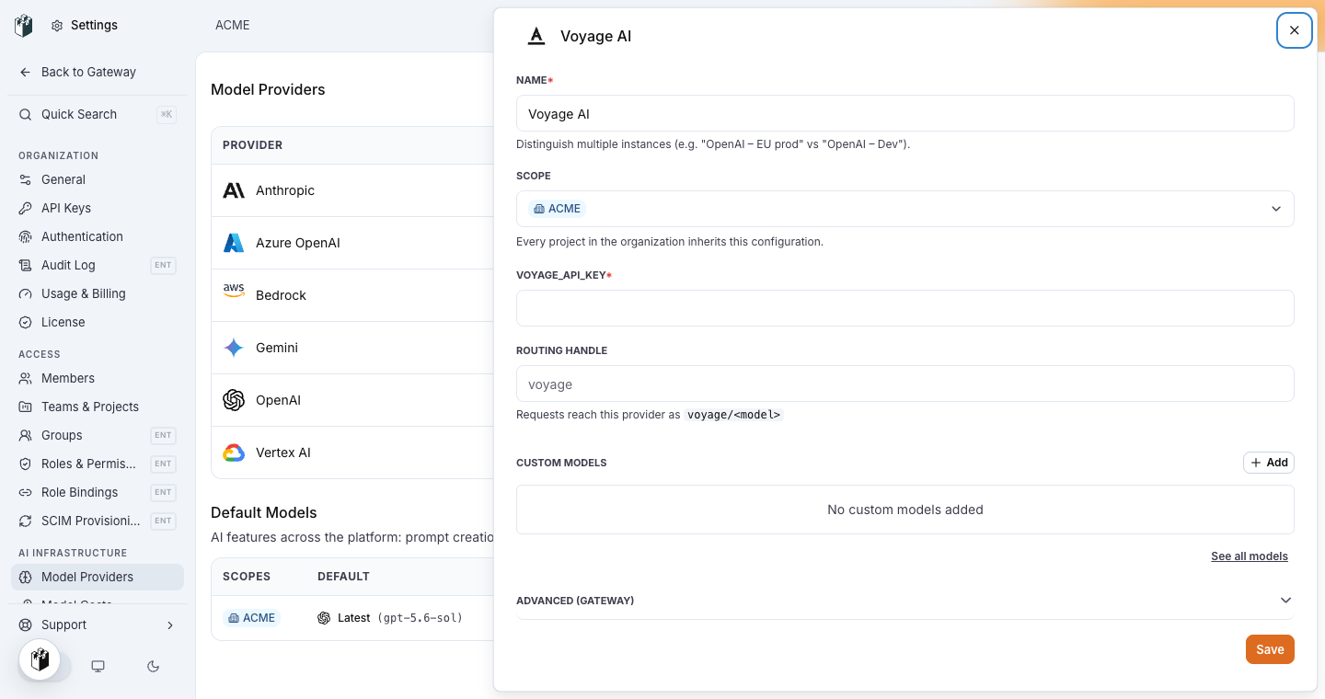Click the Model Providers brain icon

[26, 577]
